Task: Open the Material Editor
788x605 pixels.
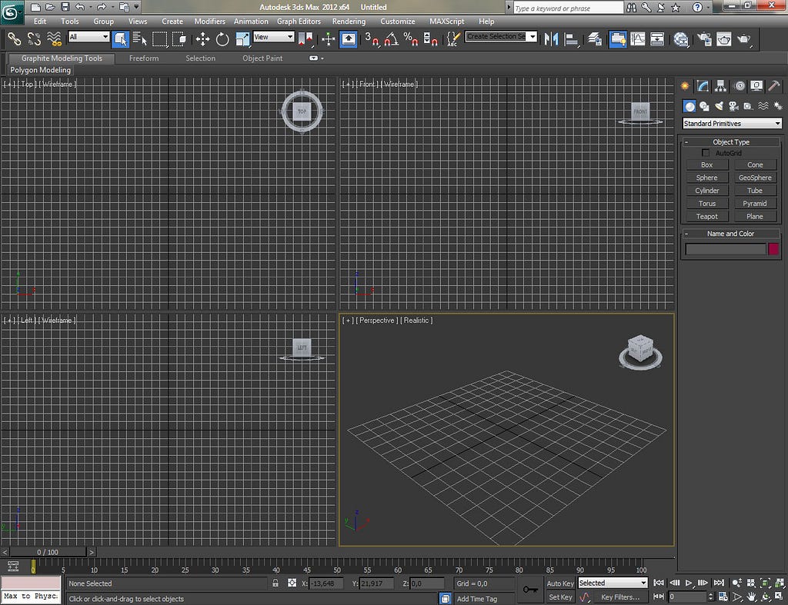Action: point(681,39)
